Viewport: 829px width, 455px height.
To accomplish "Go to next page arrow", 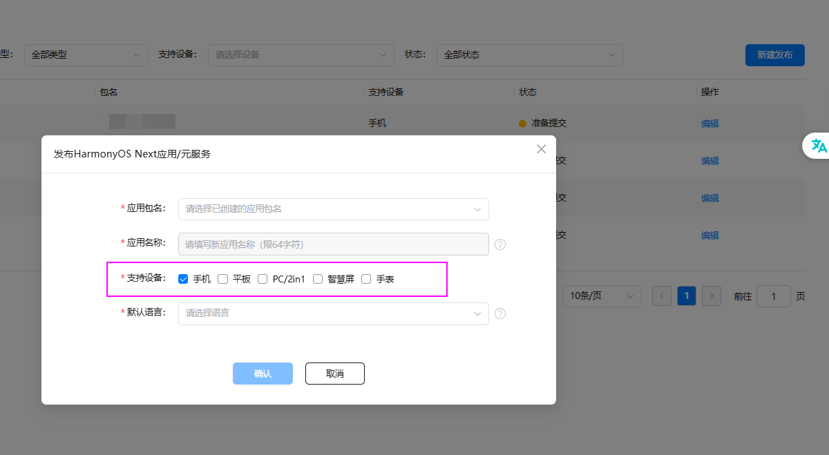I will click(712, 296).
